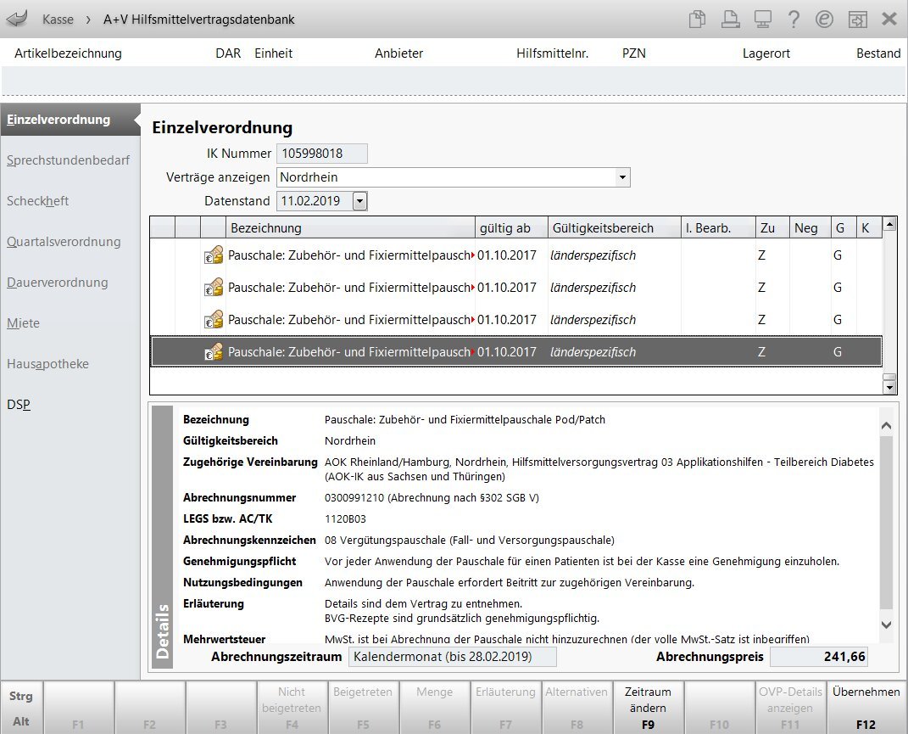This screenshot has width=908, height=734.
Task: Click Pauschale icon in first table row
Action: (213, 255)
